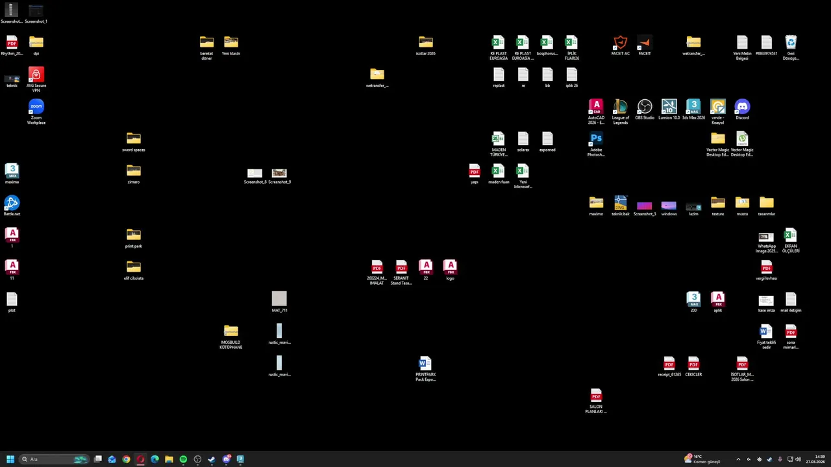This screenshot has height=467, width=831.
Task: Select the bereket döner folder
Action: click(x=206, y=48)
